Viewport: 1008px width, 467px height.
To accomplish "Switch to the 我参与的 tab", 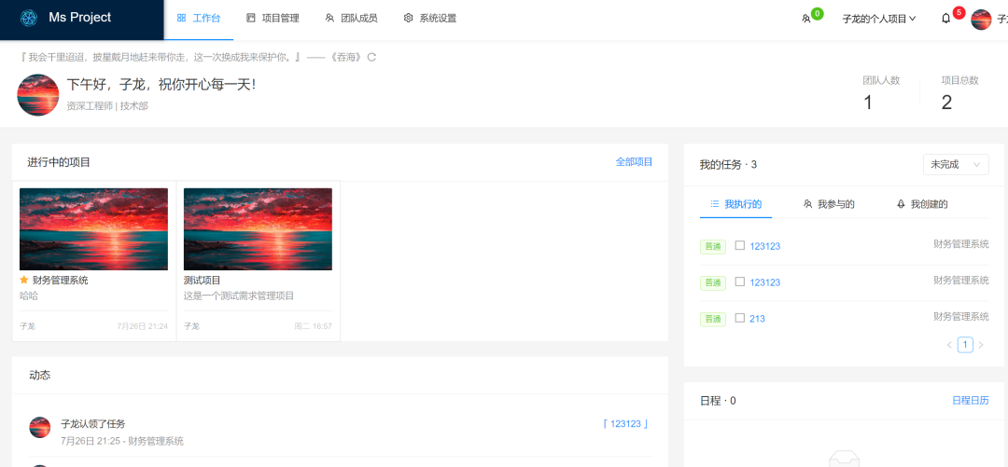I will [829, 204].
